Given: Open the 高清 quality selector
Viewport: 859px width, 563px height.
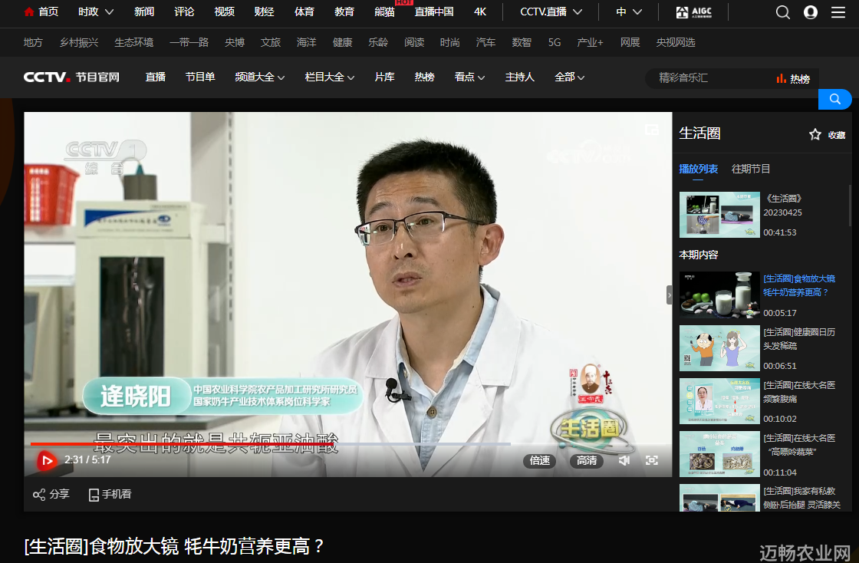Looking at the screenshot, I should (587, 460).
